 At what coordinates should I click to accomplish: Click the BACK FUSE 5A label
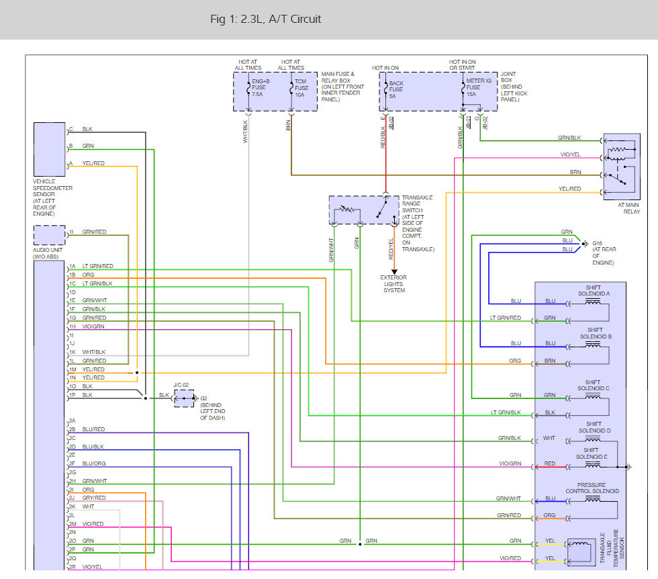coord(395,90)
